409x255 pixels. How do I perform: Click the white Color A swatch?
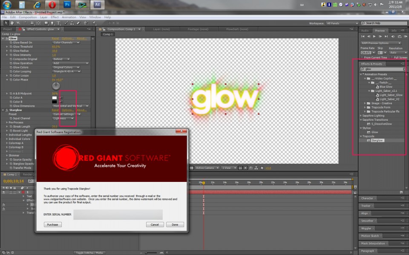point(54,98)
